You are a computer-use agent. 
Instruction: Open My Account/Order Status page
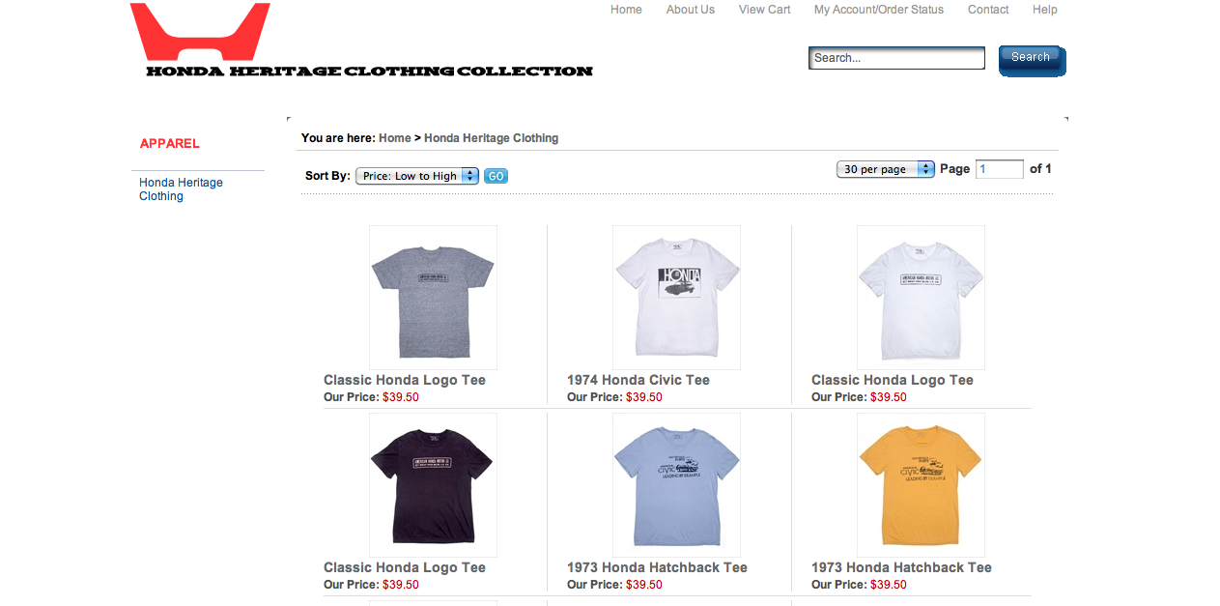click(879, 10)
